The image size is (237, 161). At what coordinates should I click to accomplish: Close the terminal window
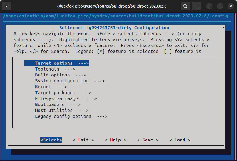(x=230, y=6)
